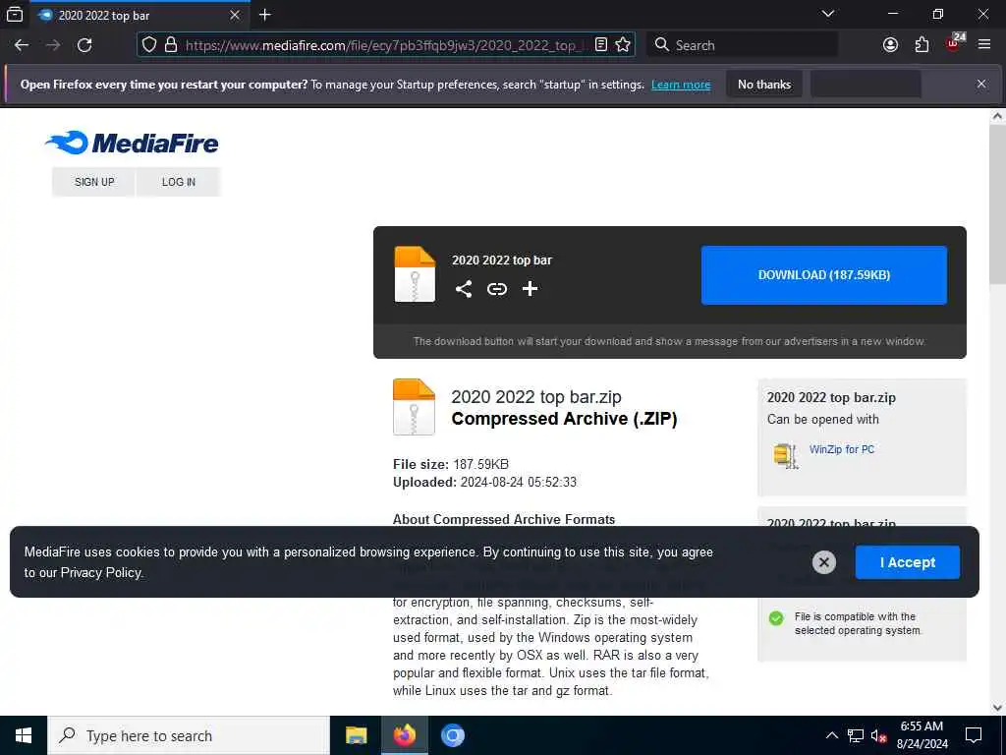Click the MediaFire logo
The height and width of the screenshot is (755, 1006).
coord(133,143)
